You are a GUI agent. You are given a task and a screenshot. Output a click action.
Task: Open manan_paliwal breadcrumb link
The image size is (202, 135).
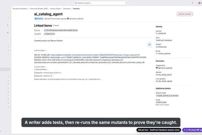[x=55, y=9]
